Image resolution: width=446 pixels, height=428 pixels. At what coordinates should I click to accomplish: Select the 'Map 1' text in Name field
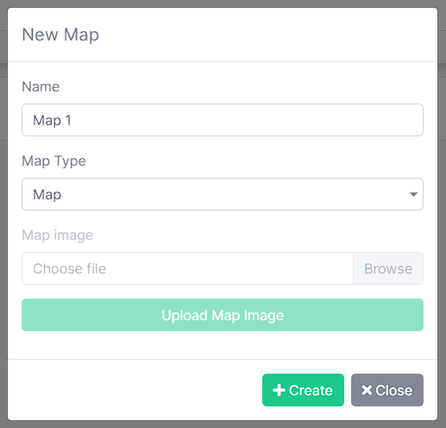[52, 120]
